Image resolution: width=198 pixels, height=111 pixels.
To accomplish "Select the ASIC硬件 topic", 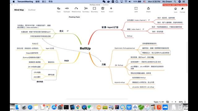I will (x=37, y=77).
